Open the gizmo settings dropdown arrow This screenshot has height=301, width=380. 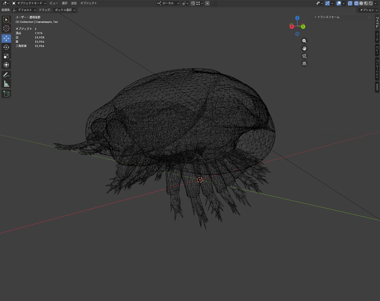(332, 3)
